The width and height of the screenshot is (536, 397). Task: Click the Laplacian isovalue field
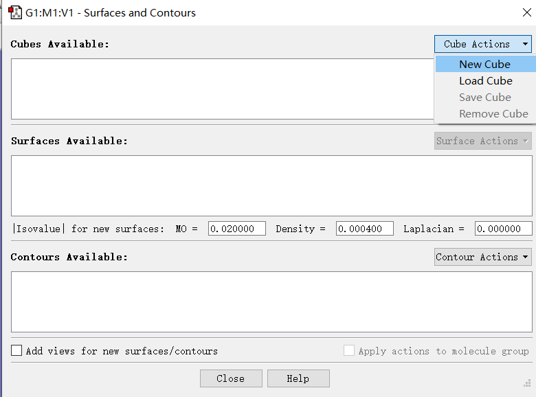[x=504, y=229]
